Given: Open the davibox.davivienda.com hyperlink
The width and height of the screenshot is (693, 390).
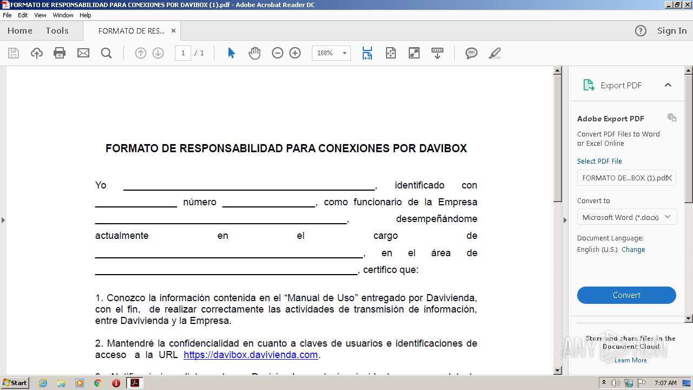Looking at the screenshot, I should (251, 355).
